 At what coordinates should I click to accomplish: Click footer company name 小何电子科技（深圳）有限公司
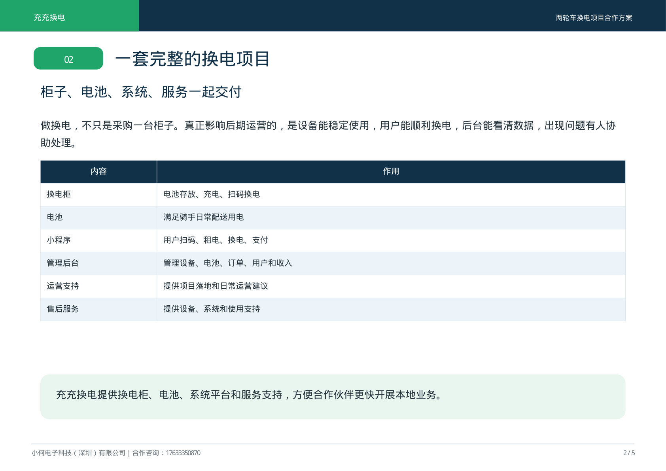click(78, 453)
